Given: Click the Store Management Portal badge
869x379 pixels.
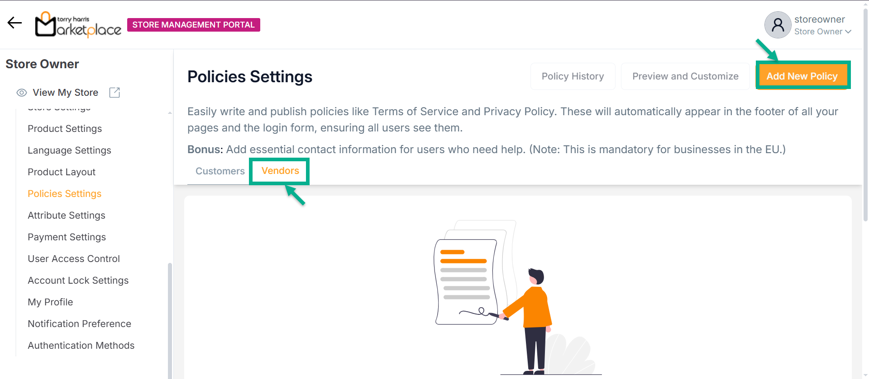Looking at the screenshot, I should 194,25.
